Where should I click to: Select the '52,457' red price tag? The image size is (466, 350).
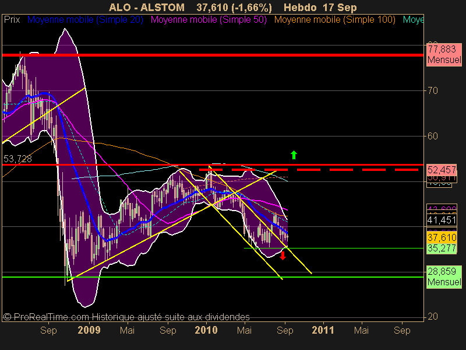coord(442,170)
